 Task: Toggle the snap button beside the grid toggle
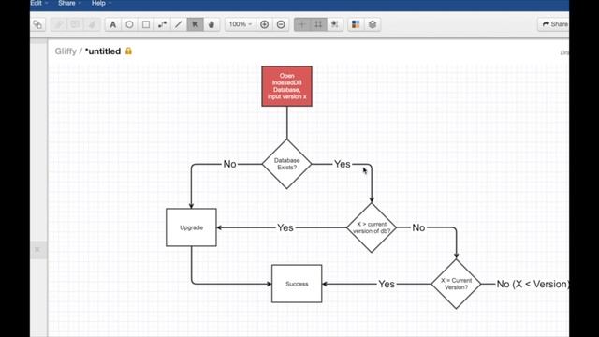[x=335, y=24]
